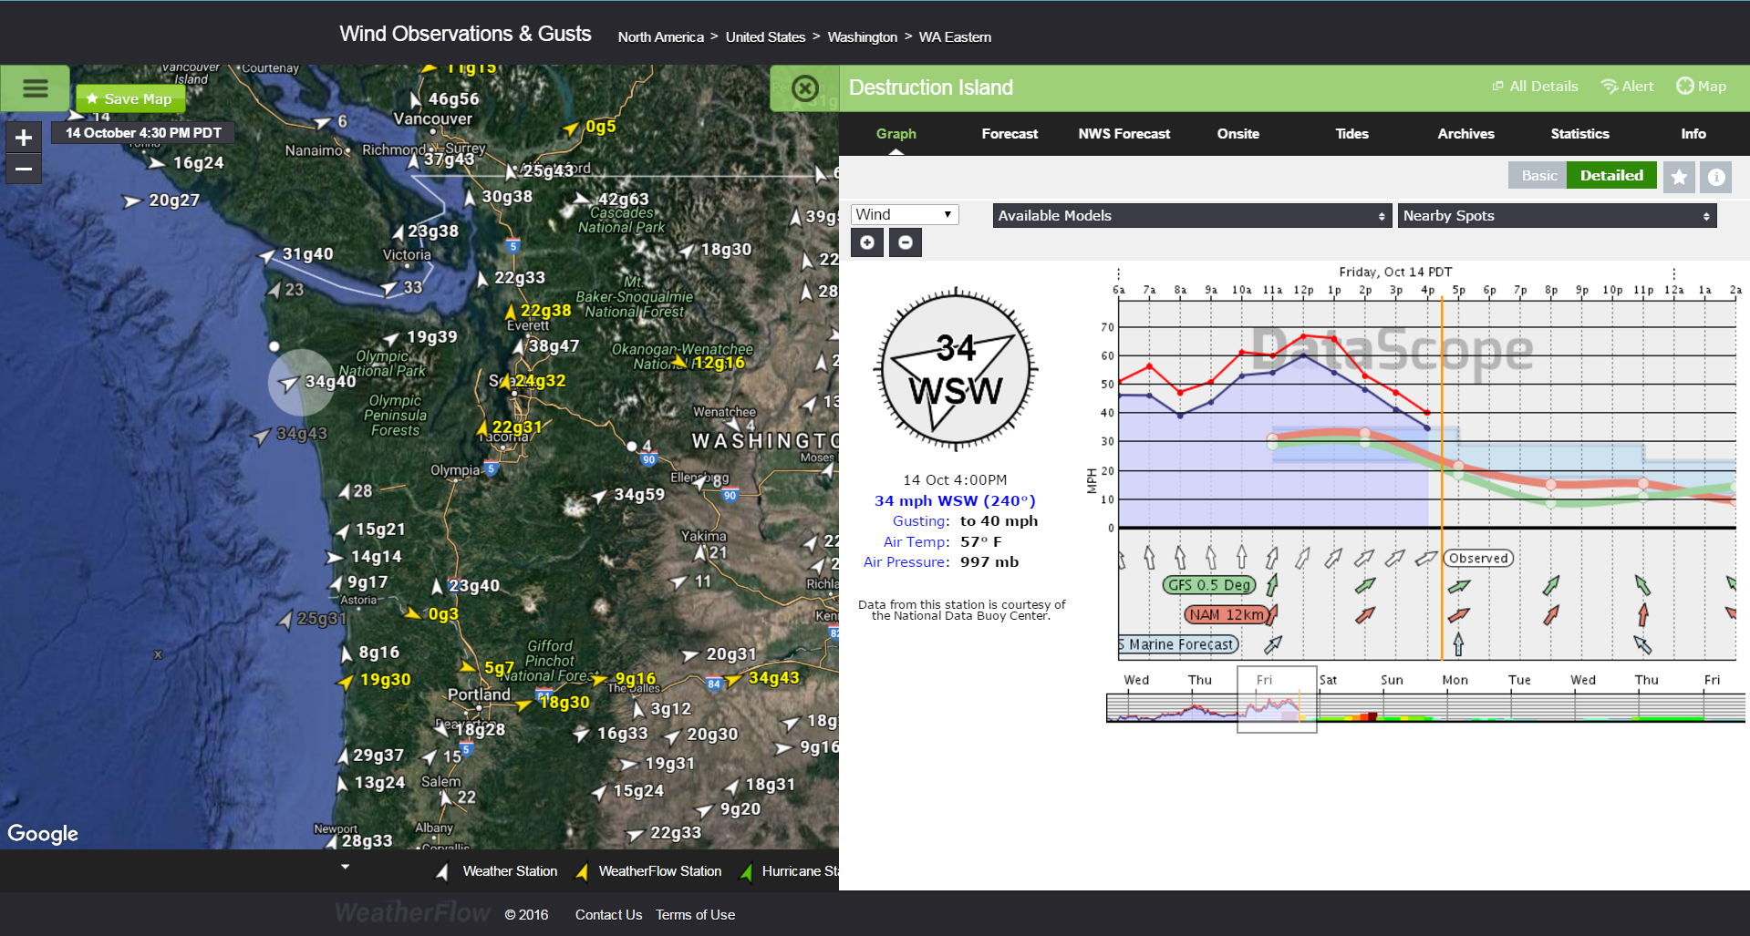Switch to the Tides tab

click(x=1351, y=133)
